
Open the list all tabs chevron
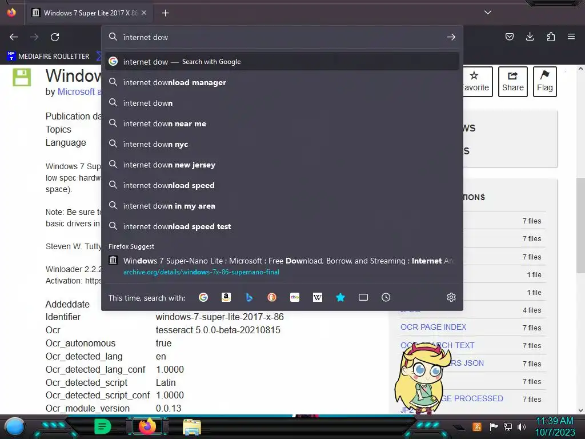coord(488,13)
